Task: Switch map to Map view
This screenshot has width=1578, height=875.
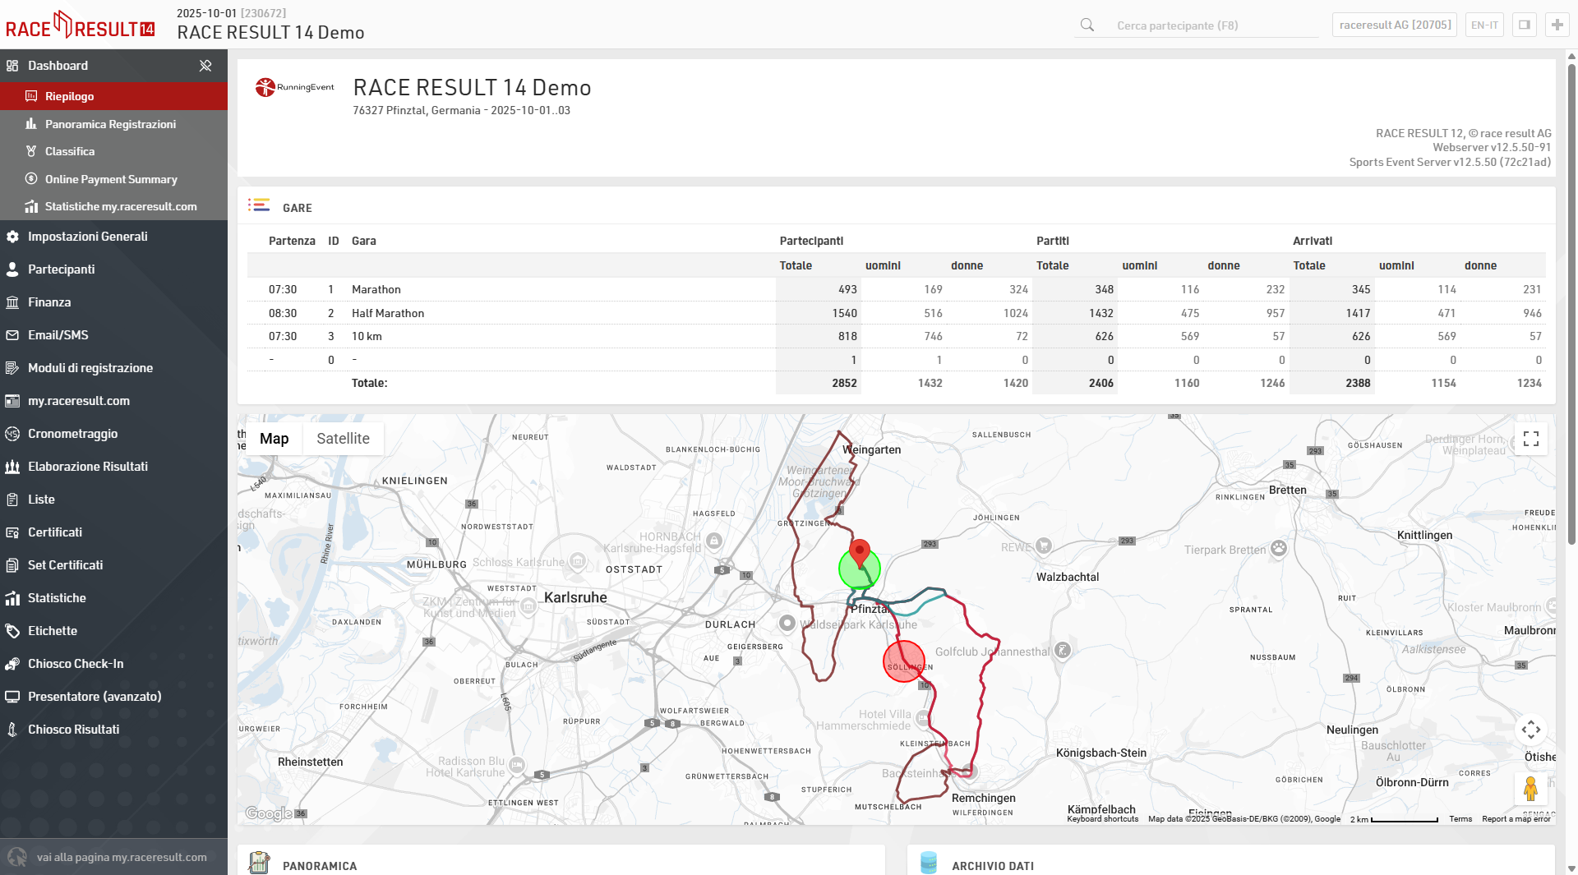Action: coord(274,439)
